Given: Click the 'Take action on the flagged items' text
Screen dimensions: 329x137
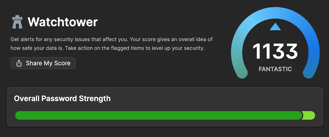Looking at the screenshot, I should pos(135,48).
